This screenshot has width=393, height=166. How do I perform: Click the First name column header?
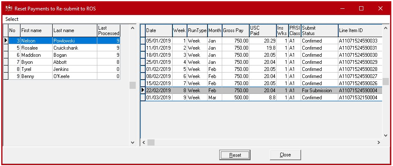point(36,30)
